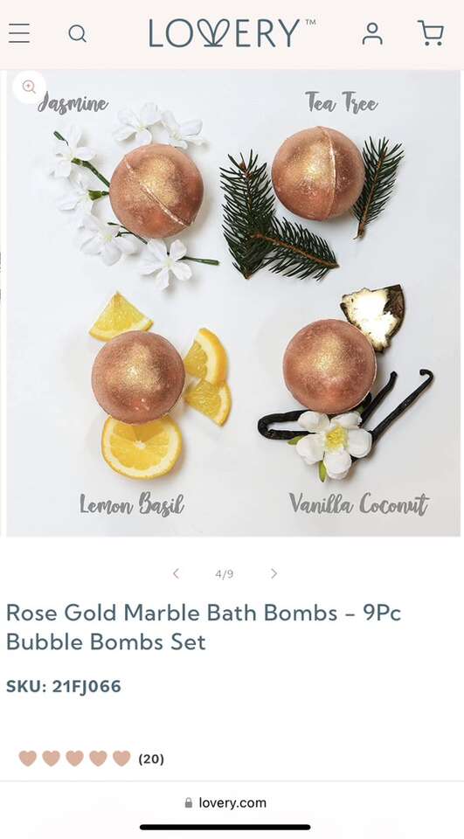Go to previous product image arrow
This screenshot has width=464, height=839.
pos(176,573)
